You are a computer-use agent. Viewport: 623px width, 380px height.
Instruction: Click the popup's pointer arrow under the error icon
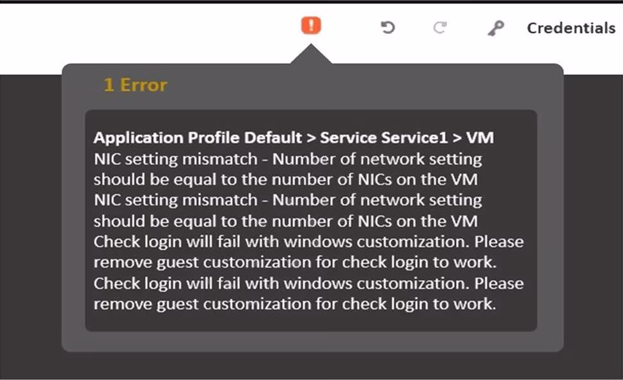tap(311, 55)
